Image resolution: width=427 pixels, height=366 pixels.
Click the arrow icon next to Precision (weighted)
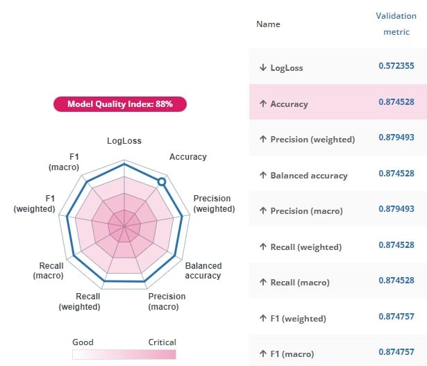[262, 140]
